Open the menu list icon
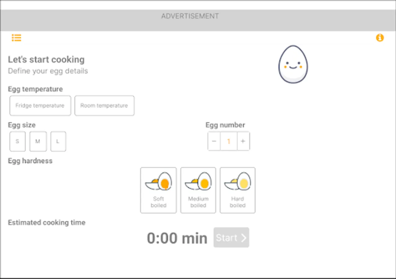This screenshot has width=396, height=279. (16, 38)
